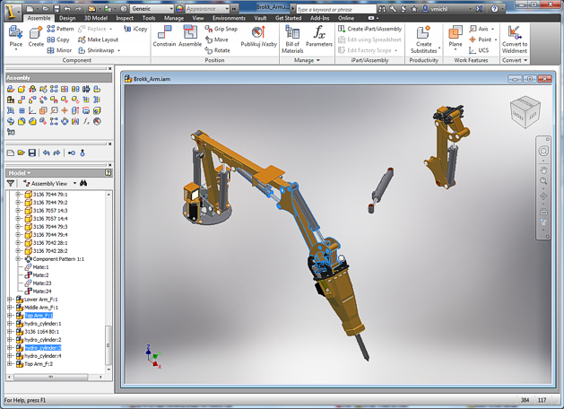Click the Create component tool
The image size is (564, 409).
(x=36, y=37)
